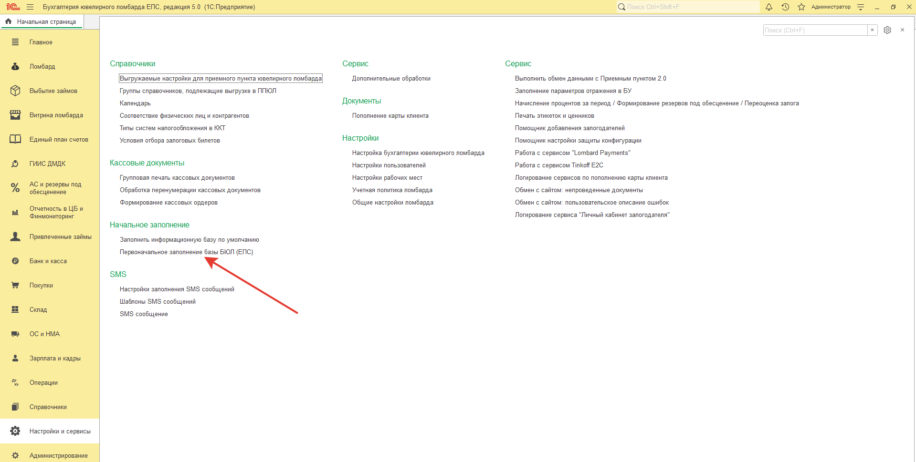Open history clock icon

pos(785,7)
